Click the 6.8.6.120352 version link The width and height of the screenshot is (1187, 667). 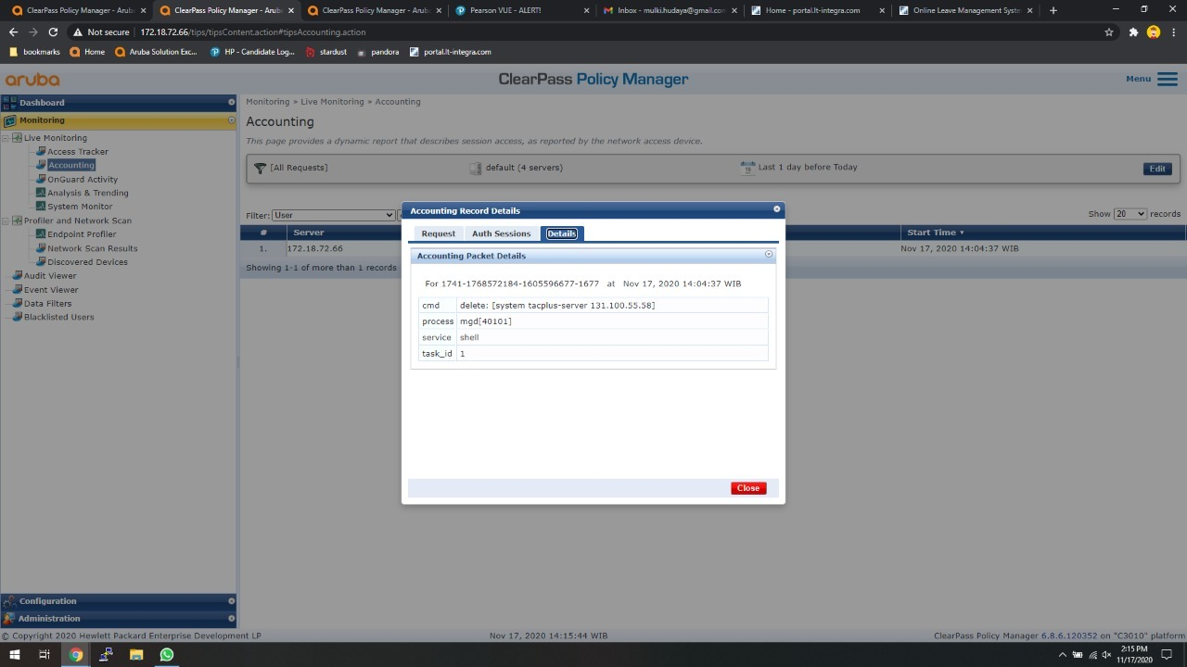click(1069, 636)
